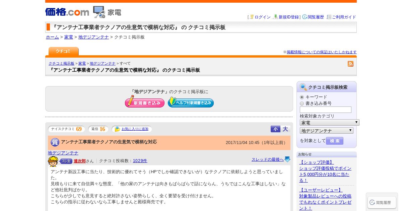
Task: Open 【ショップ評価】 notice link
Action: [x=317, y=162]
